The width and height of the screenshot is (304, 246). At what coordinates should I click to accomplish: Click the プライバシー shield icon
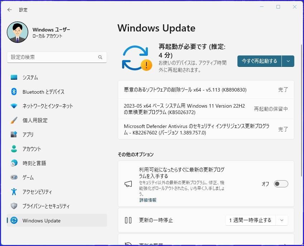click(14, 206)
